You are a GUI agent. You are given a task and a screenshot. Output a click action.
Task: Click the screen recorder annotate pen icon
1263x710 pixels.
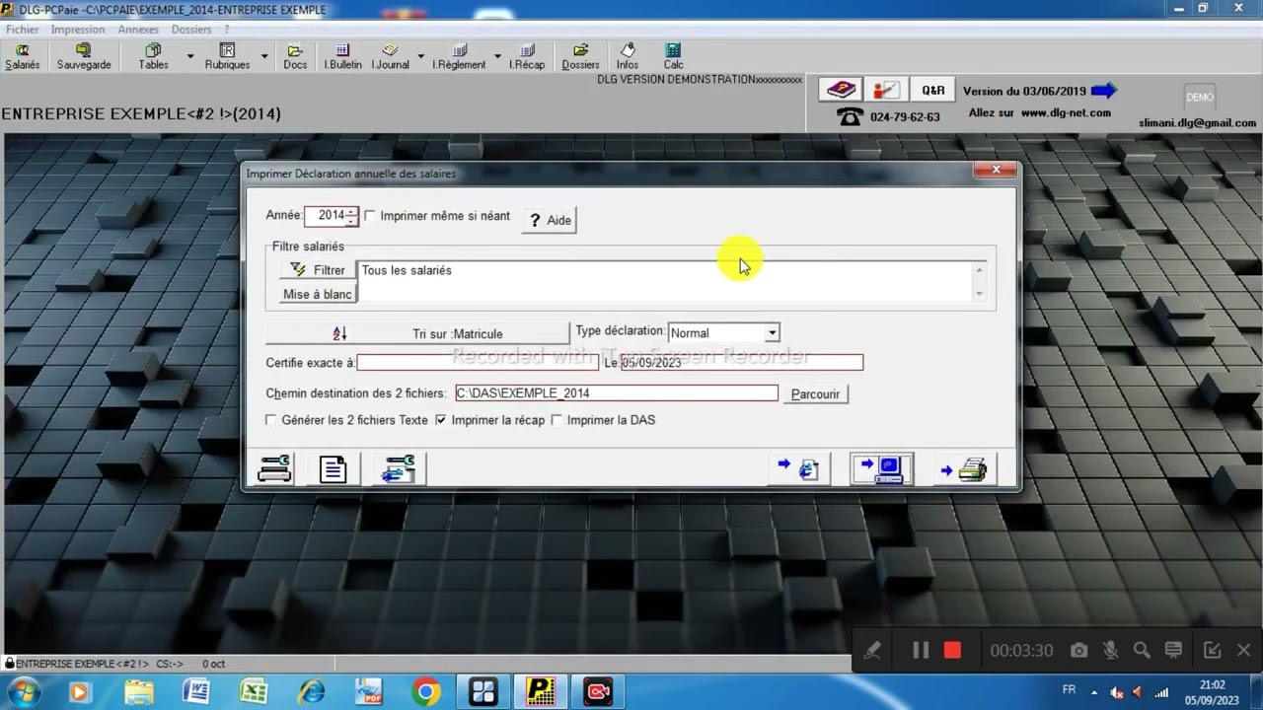coord(872,650)
